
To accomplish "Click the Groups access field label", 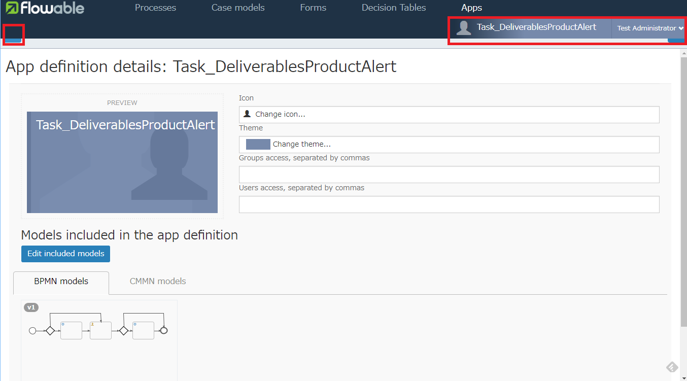I will click(304, 158).
